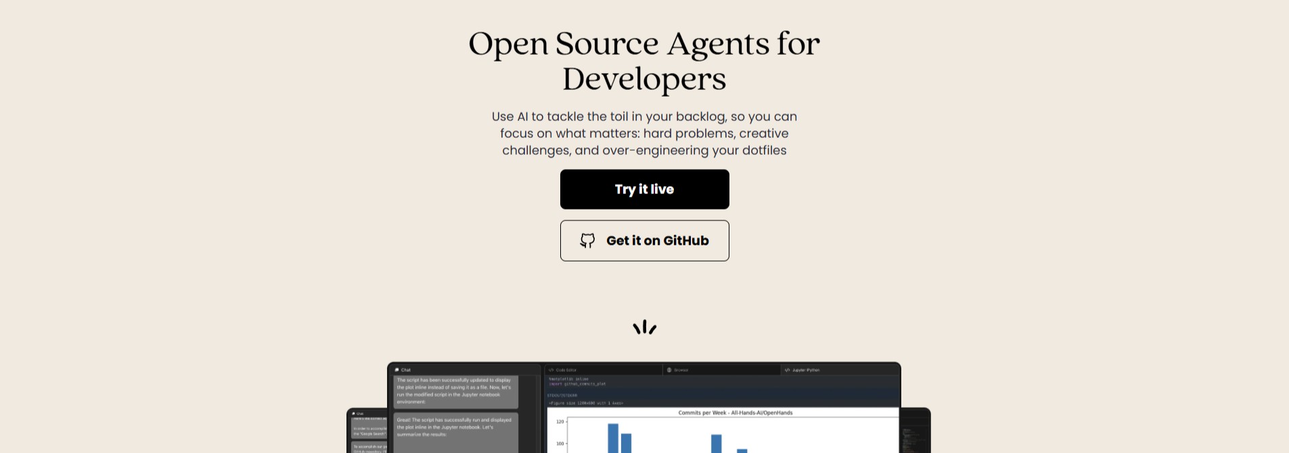Click chat message 'The script has been successfully updated'
This screenshot has width=1289, height=453.
tap(456, 391)
